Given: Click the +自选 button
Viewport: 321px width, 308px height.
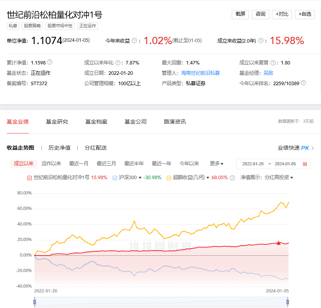Looking at the screenshot, I should tap(305, 14).
